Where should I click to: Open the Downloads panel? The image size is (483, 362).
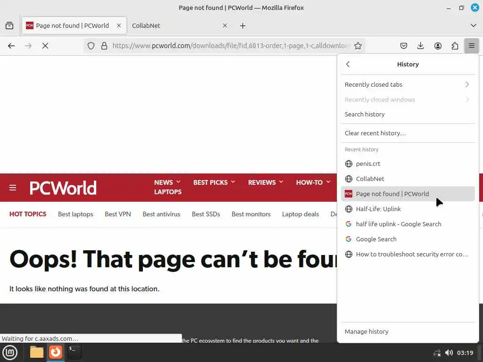(x=420, y=46)
